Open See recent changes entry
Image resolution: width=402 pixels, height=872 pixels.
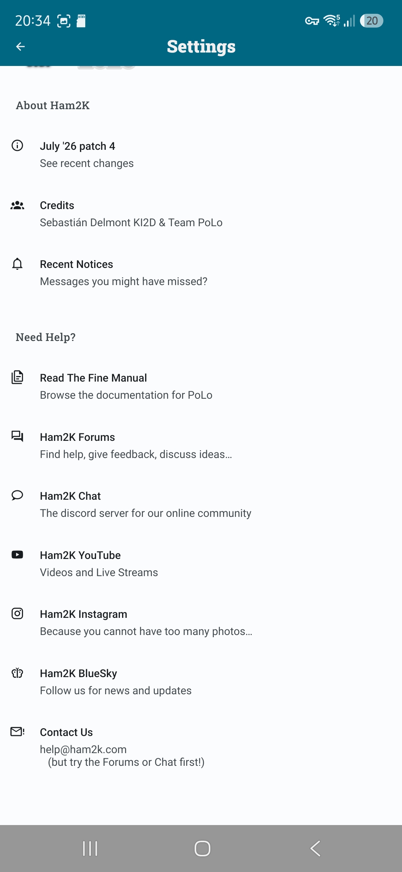(201, 154)
